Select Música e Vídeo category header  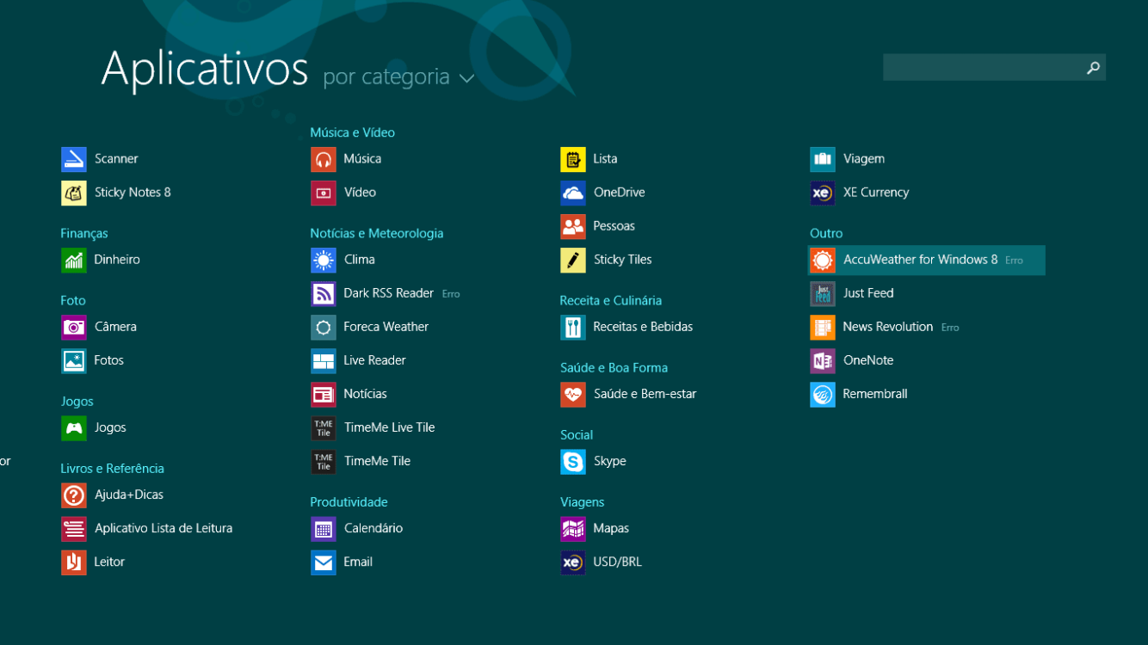[353, 132]
